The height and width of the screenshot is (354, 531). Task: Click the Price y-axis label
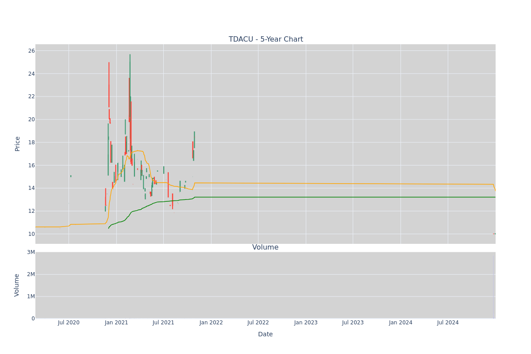(18, 144)
